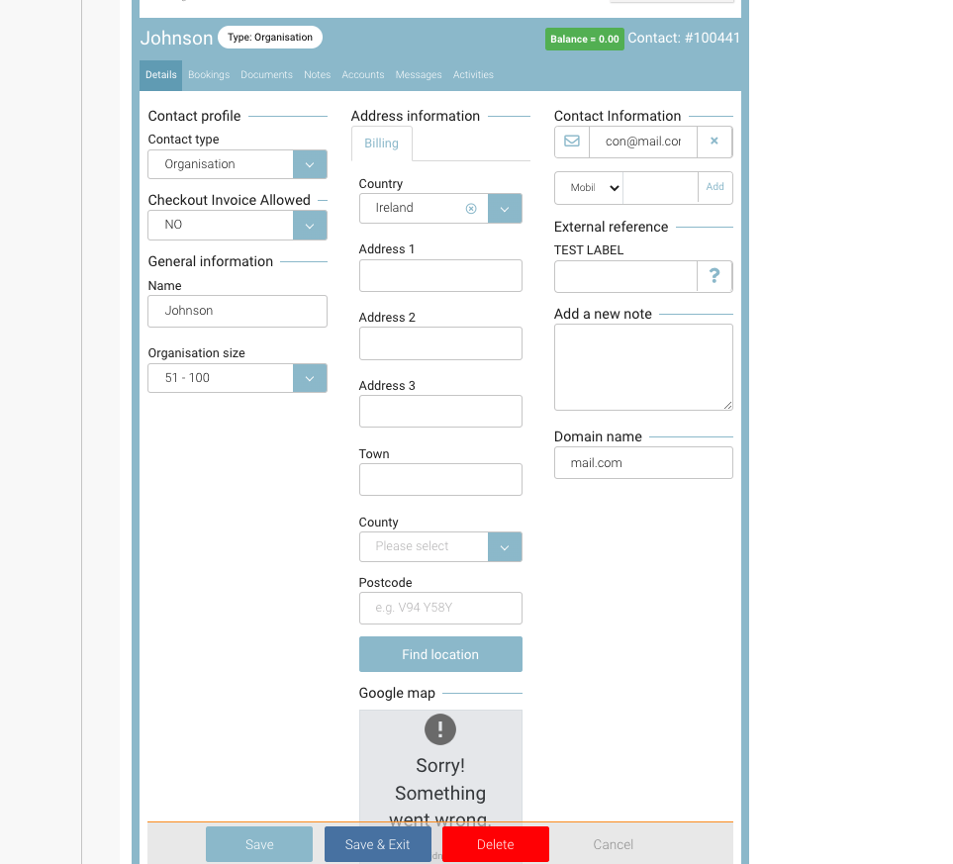Click the email envelope icon
The width and height of the screenshot is (953, 864).
click(x=572, y=142)
